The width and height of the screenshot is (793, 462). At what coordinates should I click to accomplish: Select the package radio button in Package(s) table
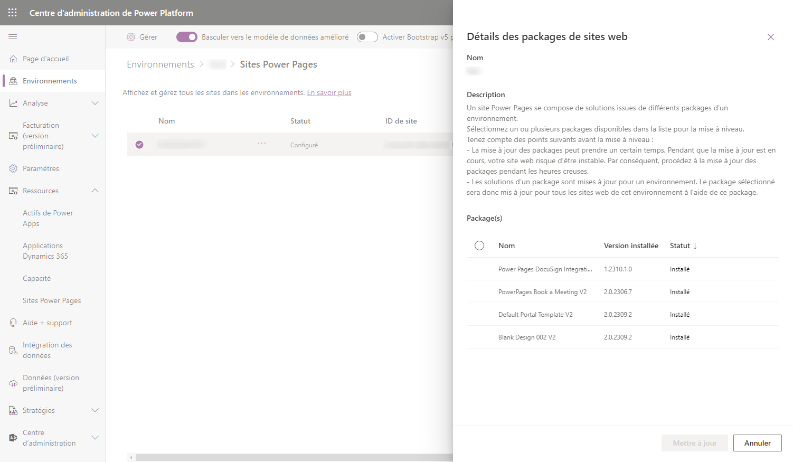(x=479, y=245)
